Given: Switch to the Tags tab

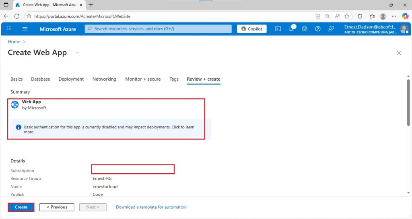Looking at the screenshot, I should coord(174,79).
